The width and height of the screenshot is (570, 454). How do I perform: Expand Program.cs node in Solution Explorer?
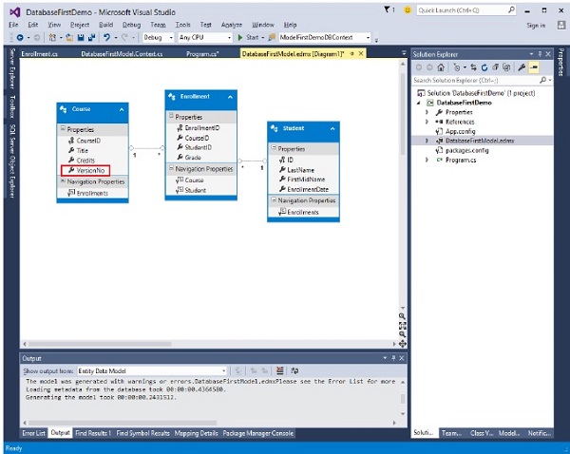click(427, 160)
